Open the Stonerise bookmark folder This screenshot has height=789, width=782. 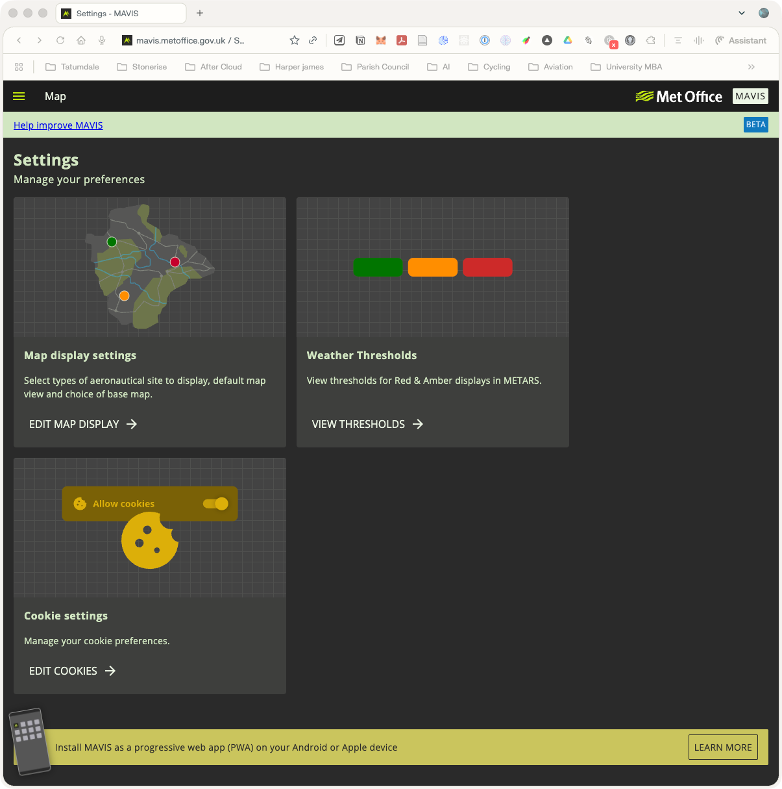click(141, 67)
